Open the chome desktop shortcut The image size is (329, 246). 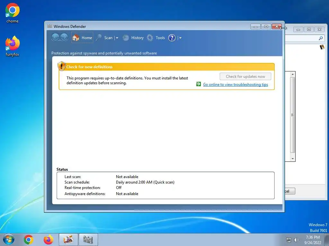pos(13,13)
